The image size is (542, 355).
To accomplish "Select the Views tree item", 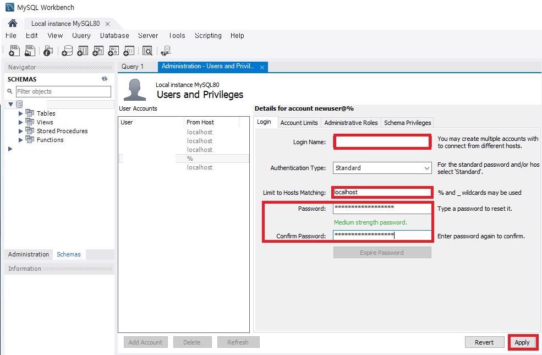I will (x=45, y=122).
